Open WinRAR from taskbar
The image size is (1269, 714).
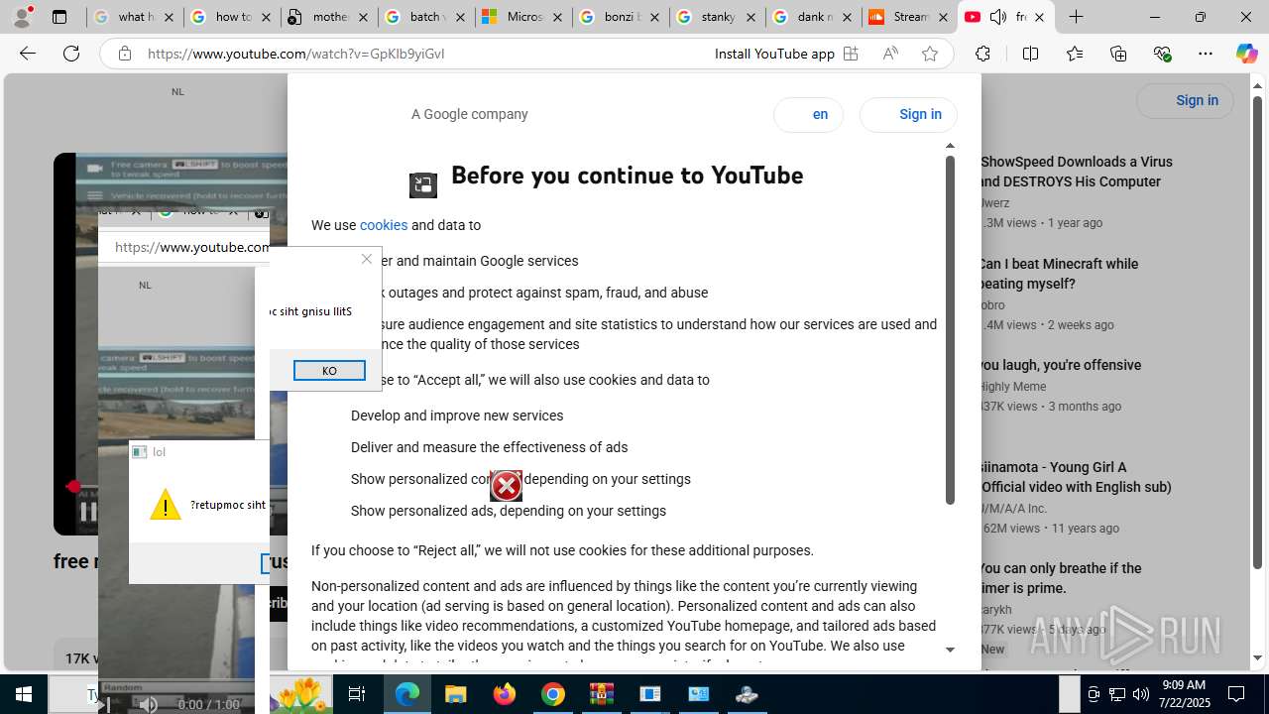(x=601, y=694)
